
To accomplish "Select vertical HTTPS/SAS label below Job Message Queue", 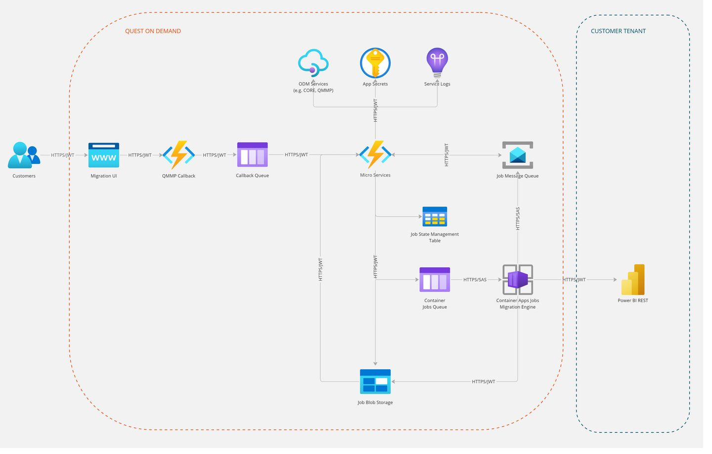I will (518, 219).
